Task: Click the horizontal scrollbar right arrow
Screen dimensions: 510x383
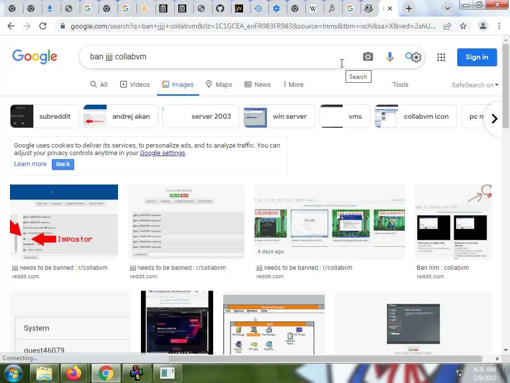Action: coord(497,359)
